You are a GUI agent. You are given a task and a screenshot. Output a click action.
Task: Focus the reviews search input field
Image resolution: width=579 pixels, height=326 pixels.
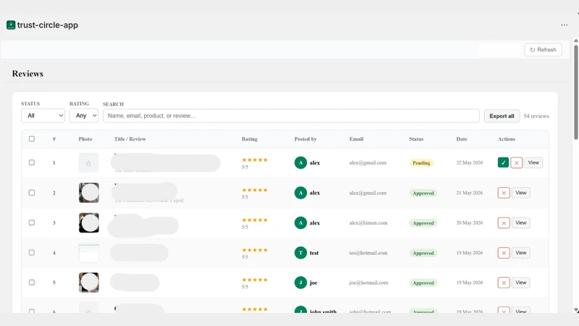click(291, 116)
